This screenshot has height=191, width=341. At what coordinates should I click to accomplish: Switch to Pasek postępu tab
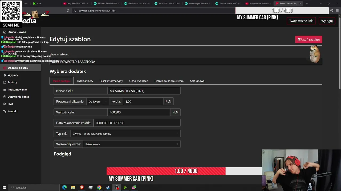[x=62, y=81]
